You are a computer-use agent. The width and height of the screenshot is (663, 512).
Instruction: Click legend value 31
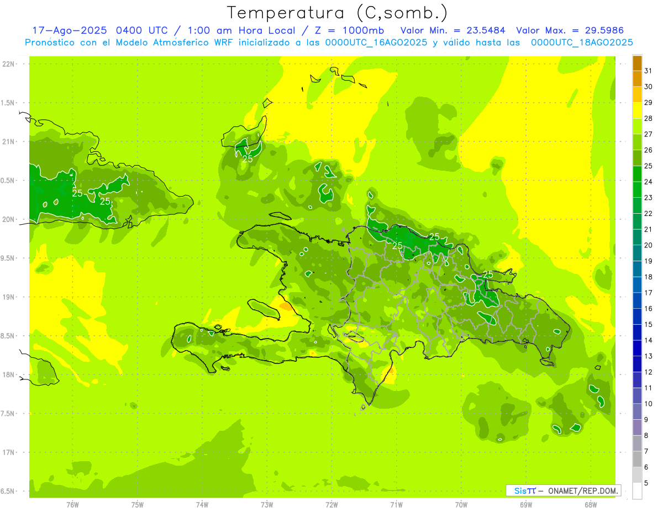coord(649,71)
